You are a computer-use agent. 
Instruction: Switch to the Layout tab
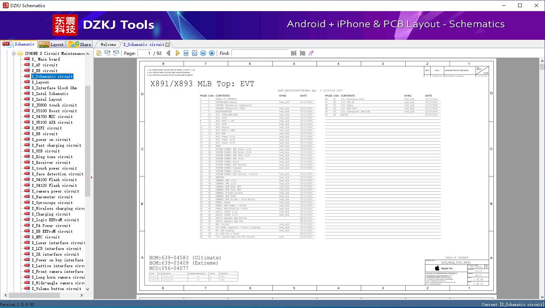coord(51,44)
